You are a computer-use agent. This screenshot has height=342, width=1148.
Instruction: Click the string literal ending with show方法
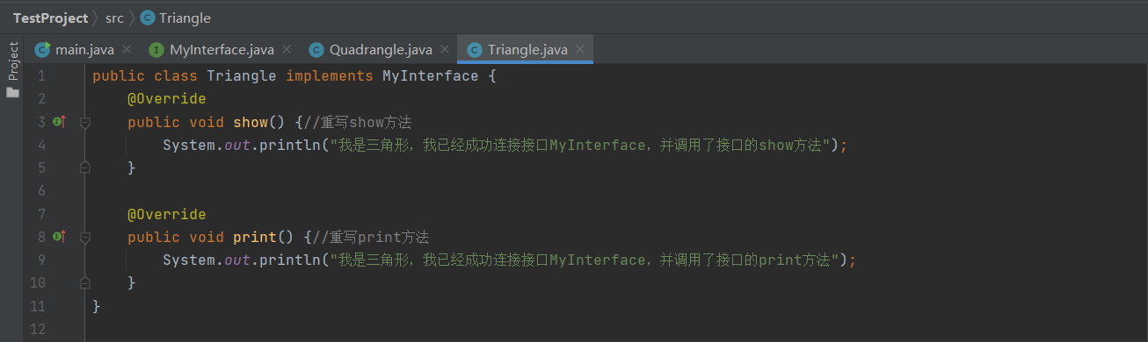pyautogui.click(x=579, y=145)
